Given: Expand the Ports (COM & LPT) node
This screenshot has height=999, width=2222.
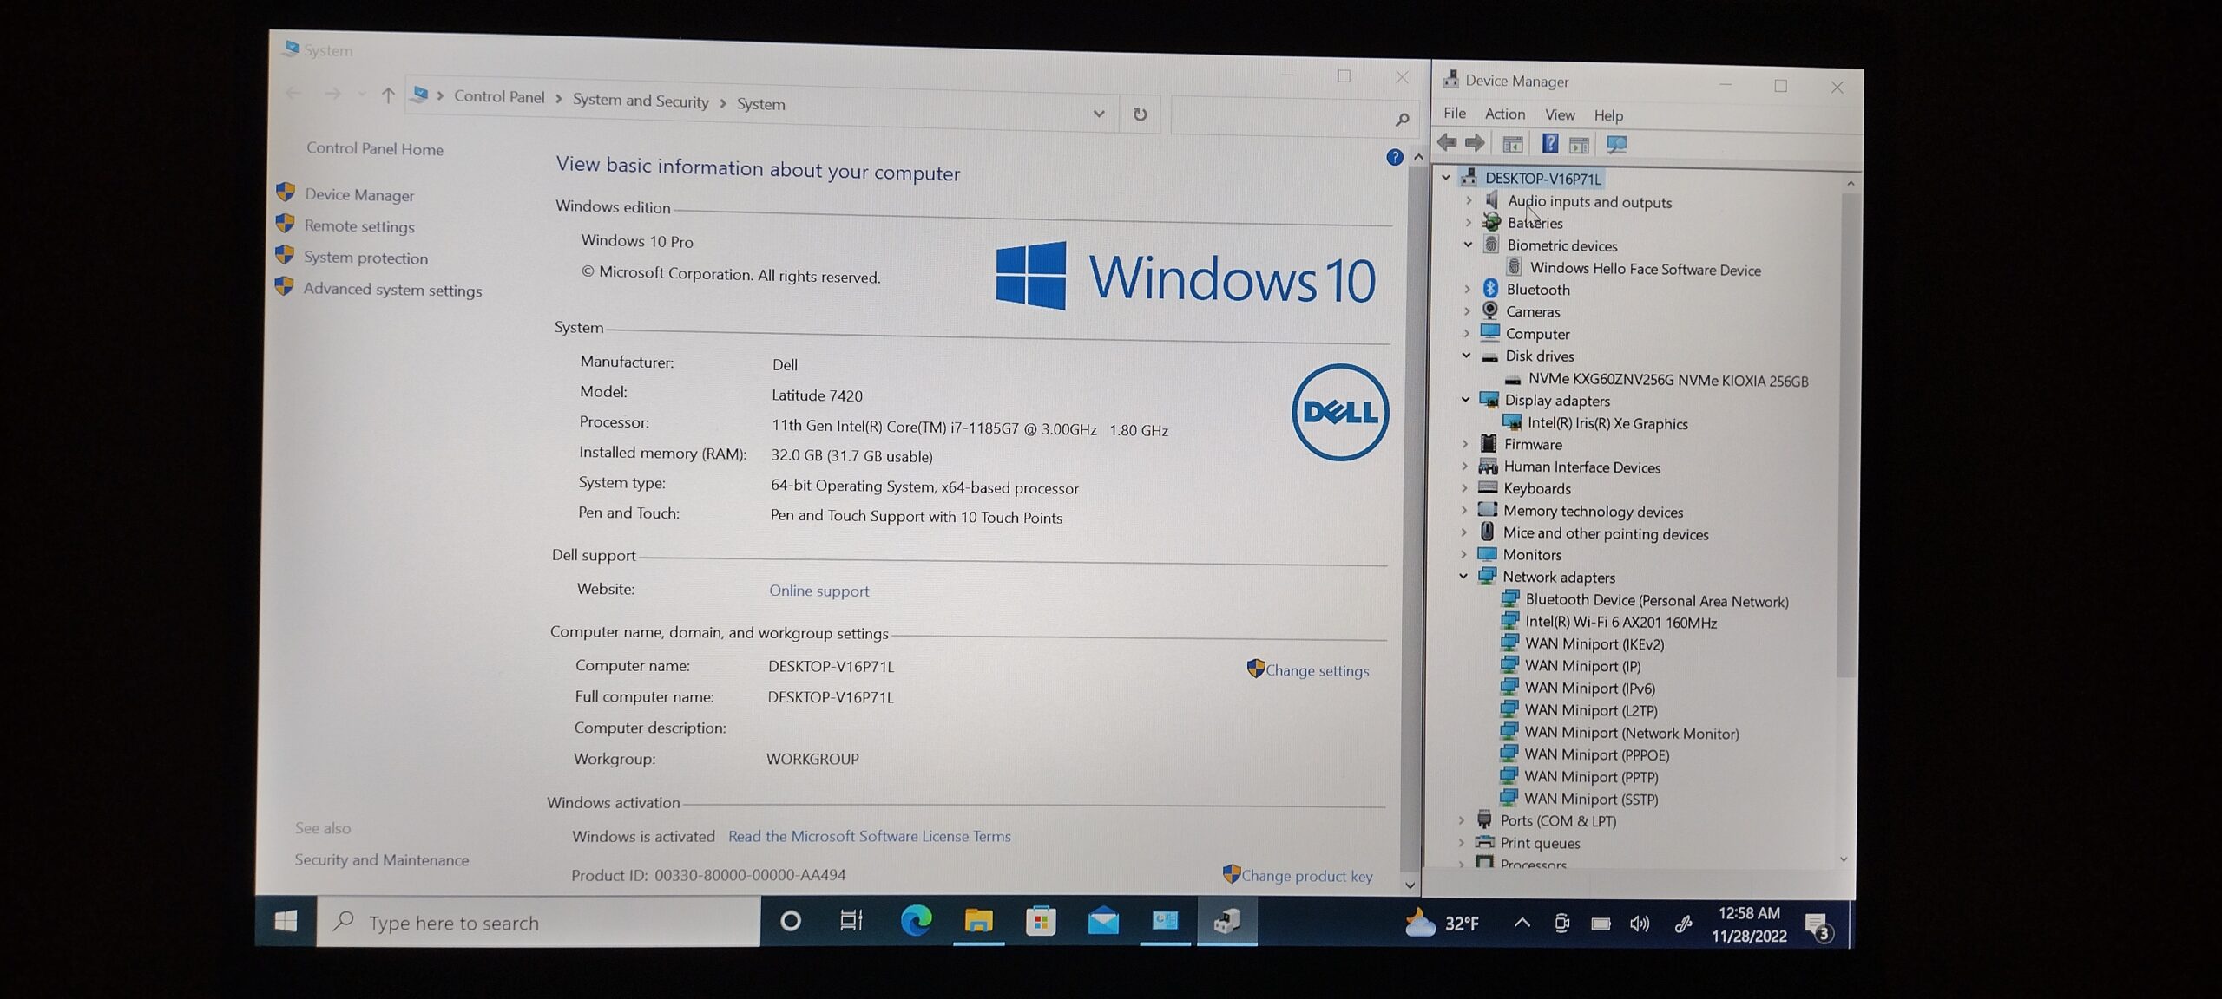Looking at the screenshot, I should pos(1462,819).
